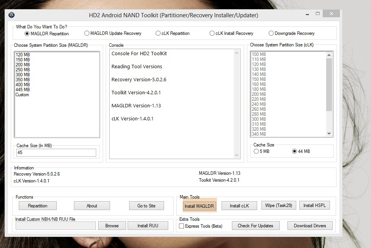Select 400 MB in MAGLDR partition list
Viewport: 371px width, 248px height.
coord(23,84)
